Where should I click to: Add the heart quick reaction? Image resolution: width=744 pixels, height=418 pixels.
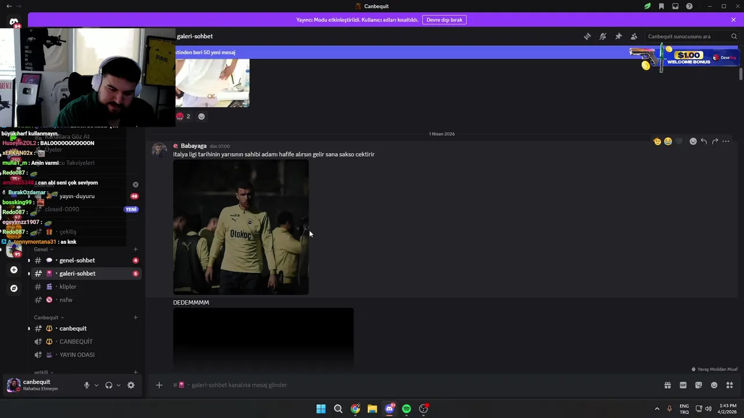point(679,141)
